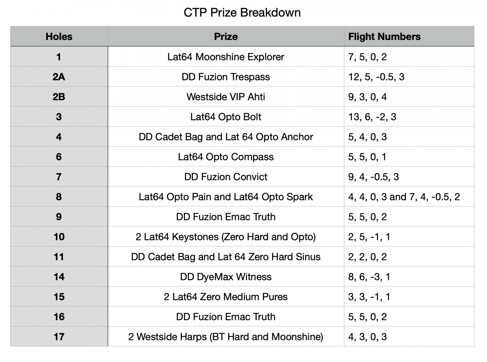Click the Flight Numbers column header
The width and height of the screenshot is (487, 362).
coord(384,37)
